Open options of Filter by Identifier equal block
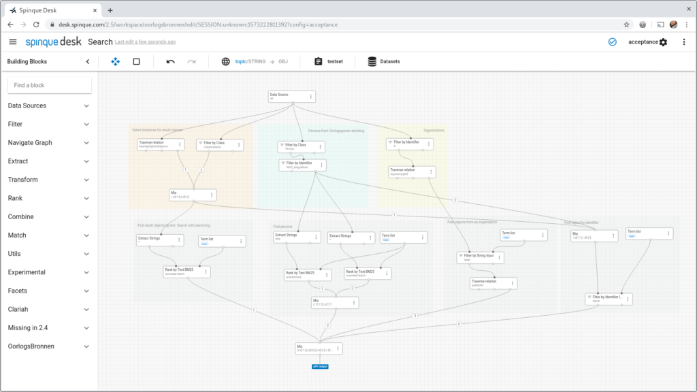 coord(628,299)
